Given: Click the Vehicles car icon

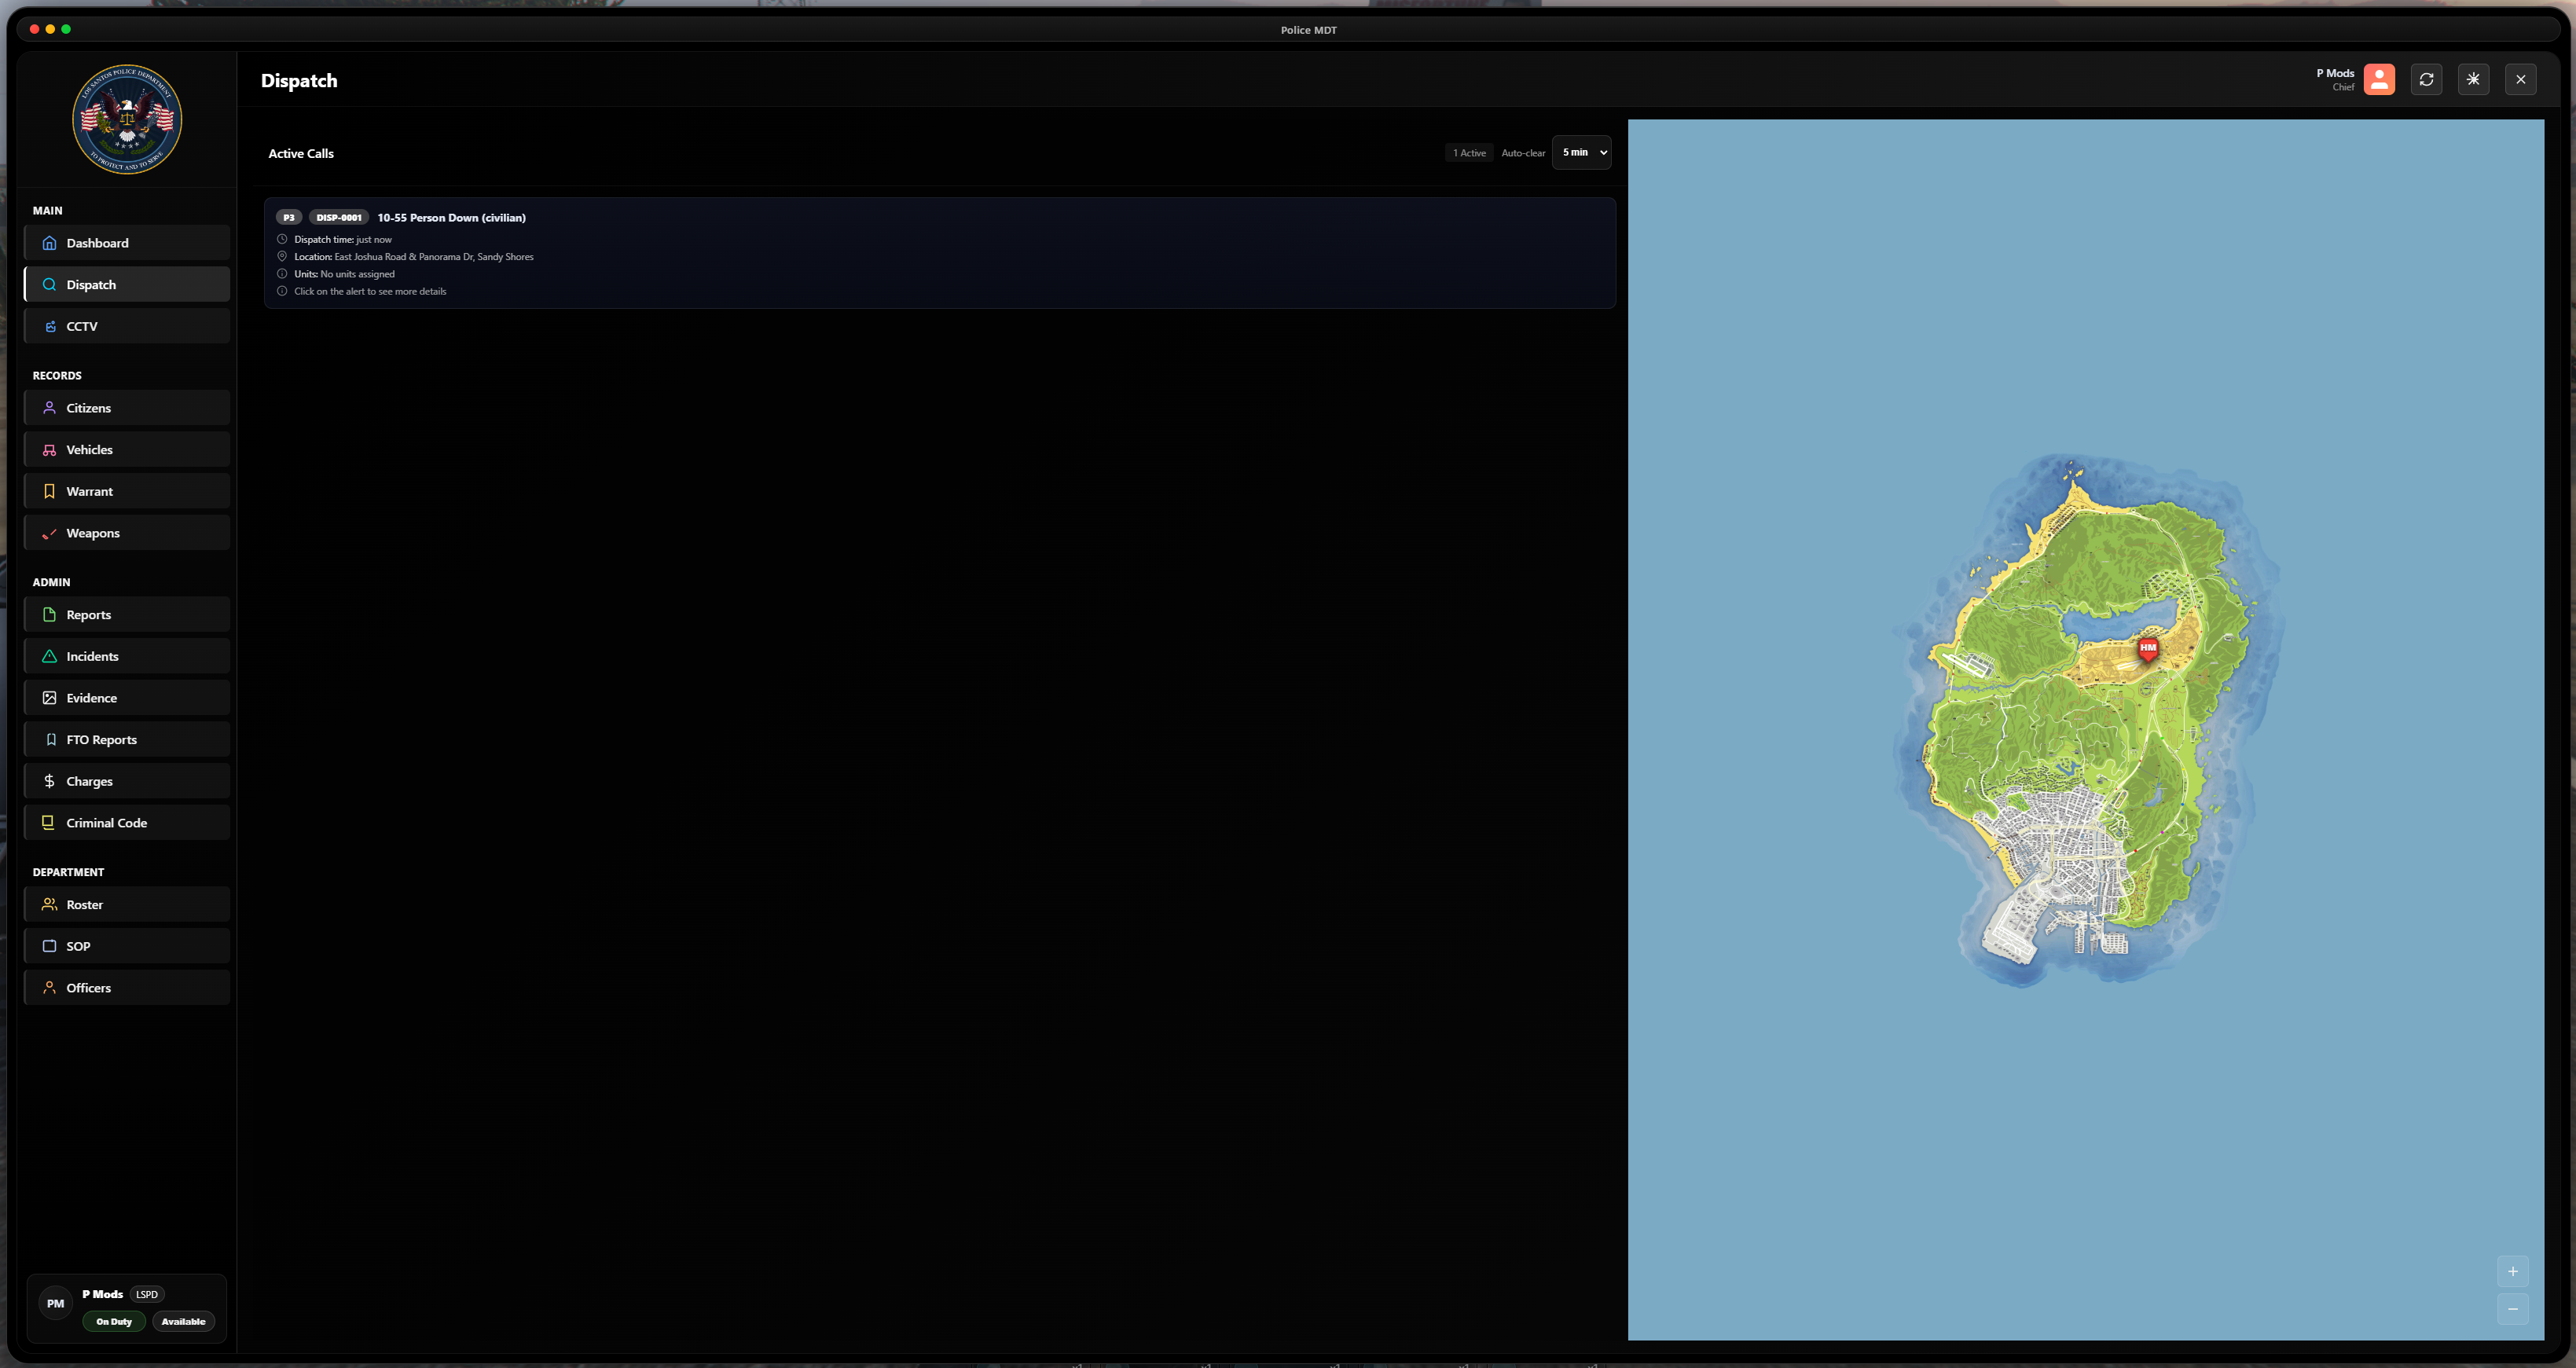Looking at the screenshot, I should tap(49, 450).
